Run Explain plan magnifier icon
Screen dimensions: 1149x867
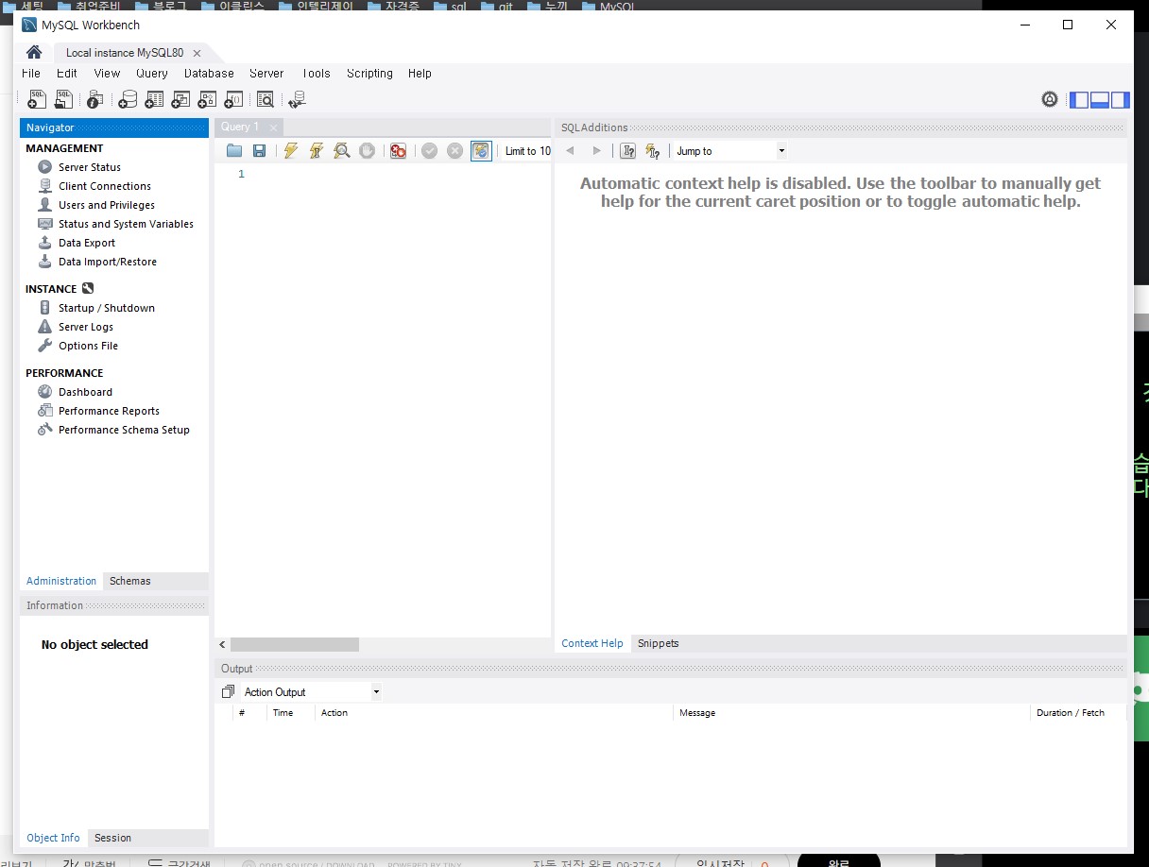pyautogui.click(x=342, y=151)
